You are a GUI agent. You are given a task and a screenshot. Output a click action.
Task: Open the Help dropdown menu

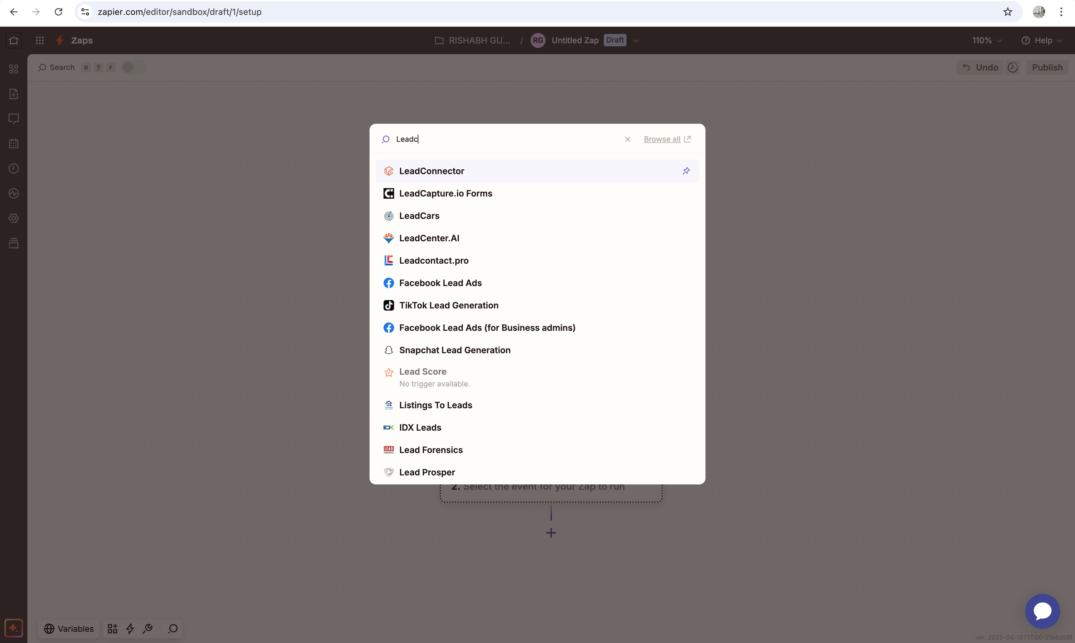tap(1042, 40)
